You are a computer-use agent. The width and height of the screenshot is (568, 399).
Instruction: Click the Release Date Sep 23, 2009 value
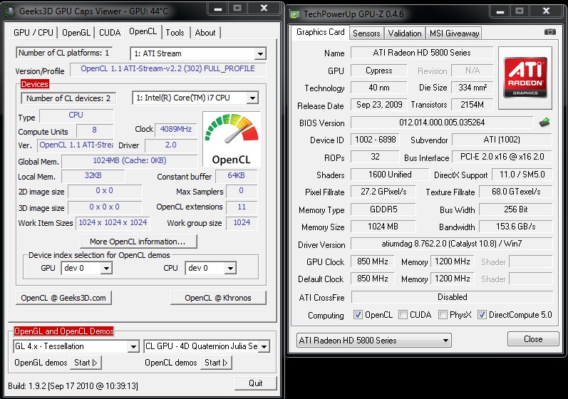[x=379, y=105]
